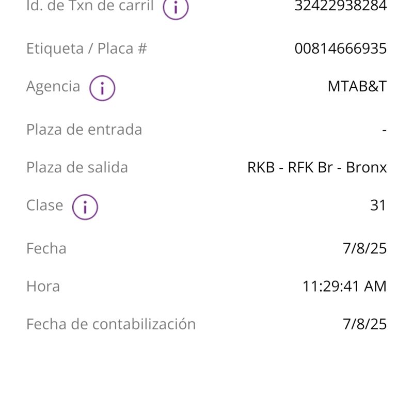Viewport: 413px width, 413px height.
Task: Select exit plaza RKB - RFK Br - Bronx
Action: pos(317,167)
